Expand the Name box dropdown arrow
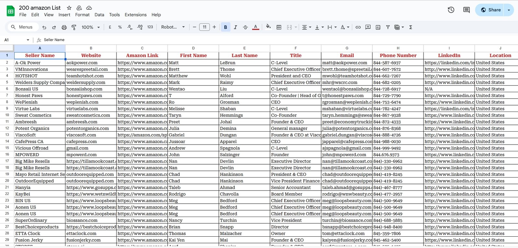 (28, 40)
